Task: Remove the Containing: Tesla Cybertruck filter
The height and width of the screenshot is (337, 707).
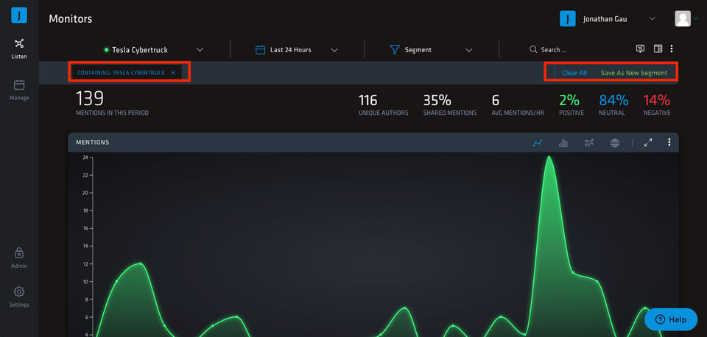Action: click(x=173, y=73)
